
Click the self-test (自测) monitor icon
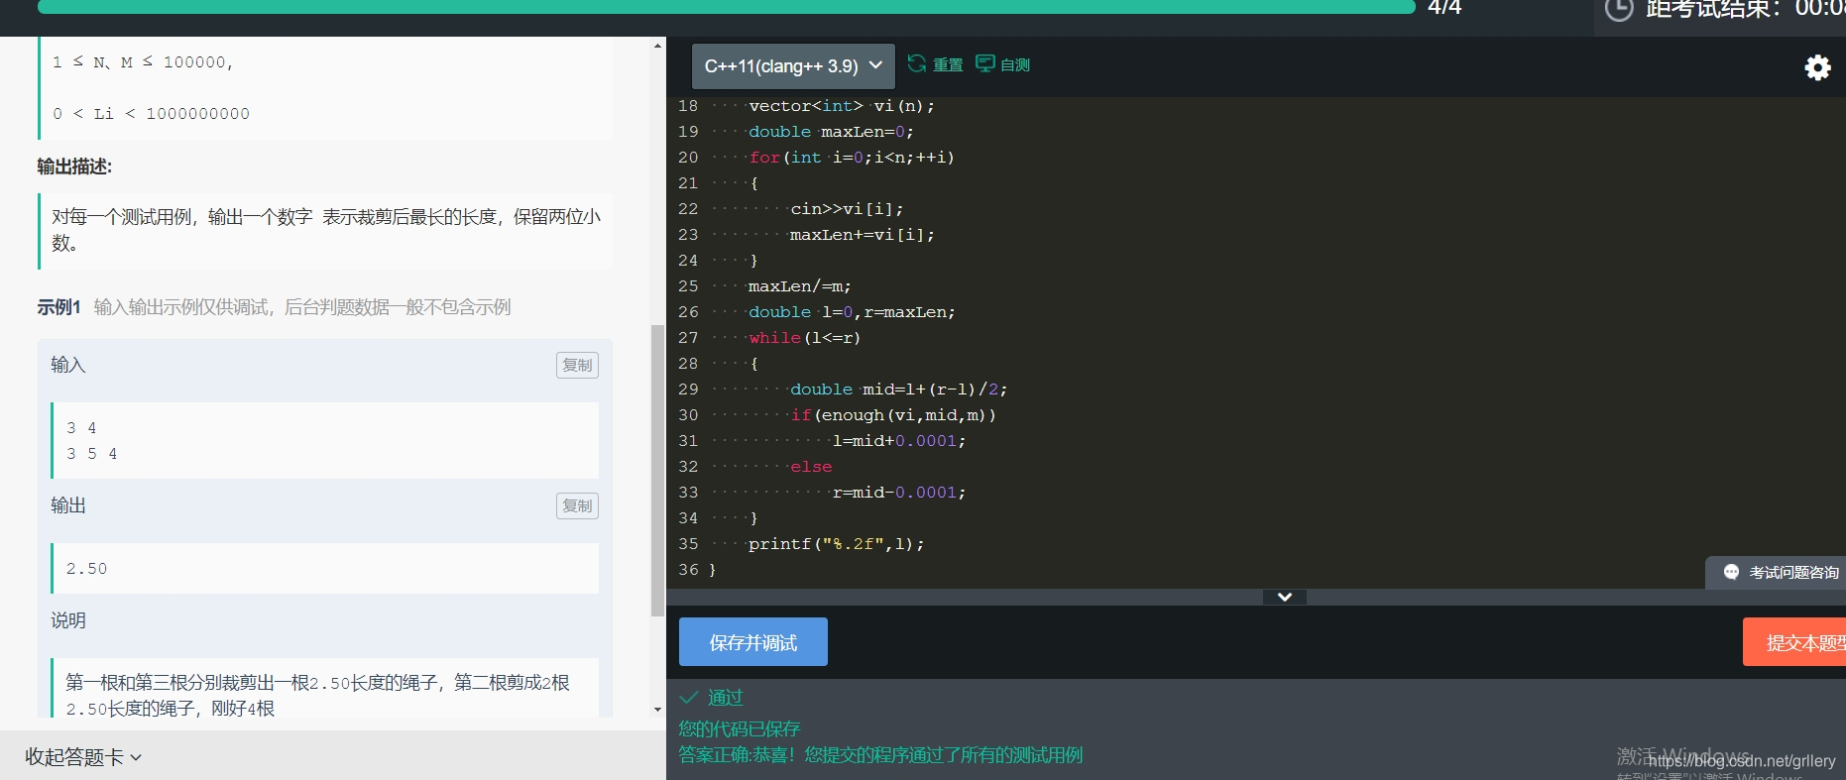pyautogui.click(x=985, y=63)
